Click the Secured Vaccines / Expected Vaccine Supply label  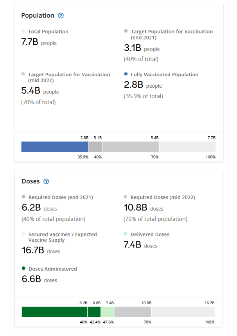(x=63, y=237)
